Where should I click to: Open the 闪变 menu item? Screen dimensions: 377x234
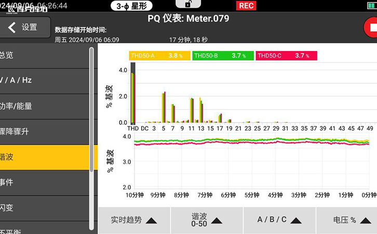tap(45, 208)
